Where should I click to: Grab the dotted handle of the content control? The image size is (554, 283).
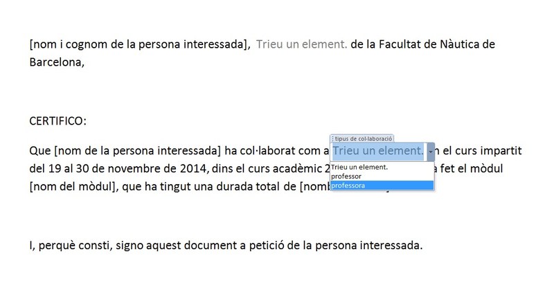[x=332, y=138]
